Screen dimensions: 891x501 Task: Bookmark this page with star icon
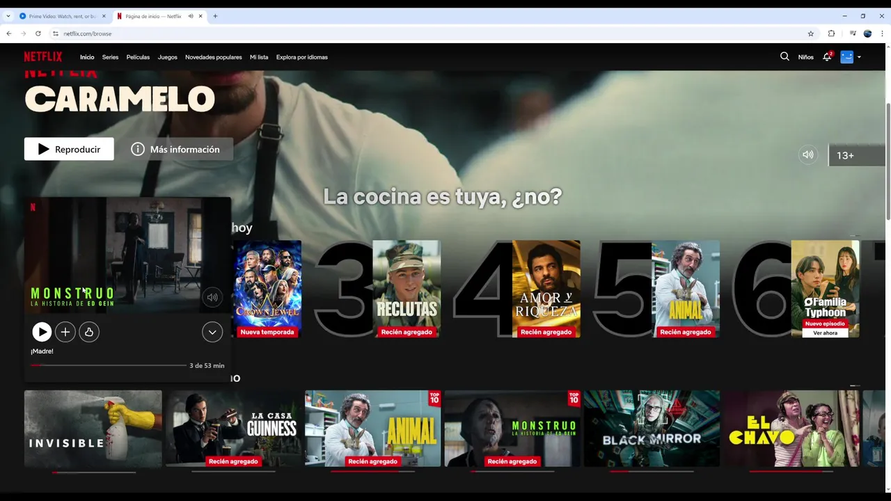[810, 33]
